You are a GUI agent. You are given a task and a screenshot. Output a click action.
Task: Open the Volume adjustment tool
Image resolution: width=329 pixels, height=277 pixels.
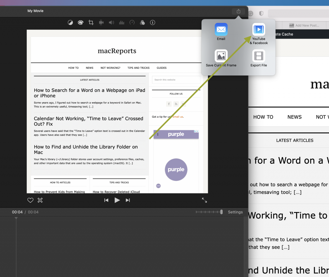click(111, 22)
